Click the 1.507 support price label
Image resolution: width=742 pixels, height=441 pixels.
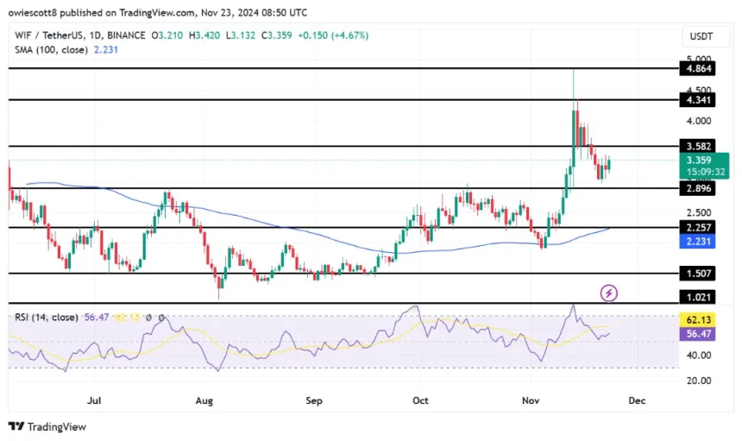[698, 274]
